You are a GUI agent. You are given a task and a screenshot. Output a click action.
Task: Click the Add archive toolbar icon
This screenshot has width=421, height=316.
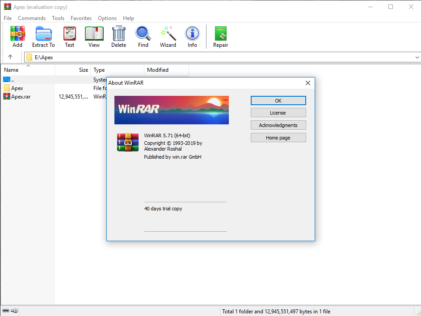[x=17, y=33]
